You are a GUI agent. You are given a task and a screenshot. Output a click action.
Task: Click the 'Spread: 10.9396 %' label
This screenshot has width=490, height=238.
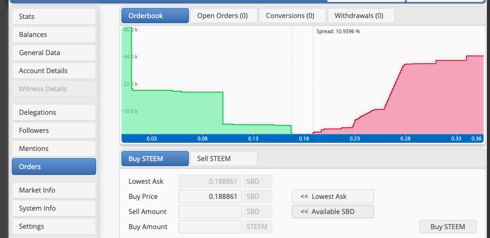click(x=338, y=32)
